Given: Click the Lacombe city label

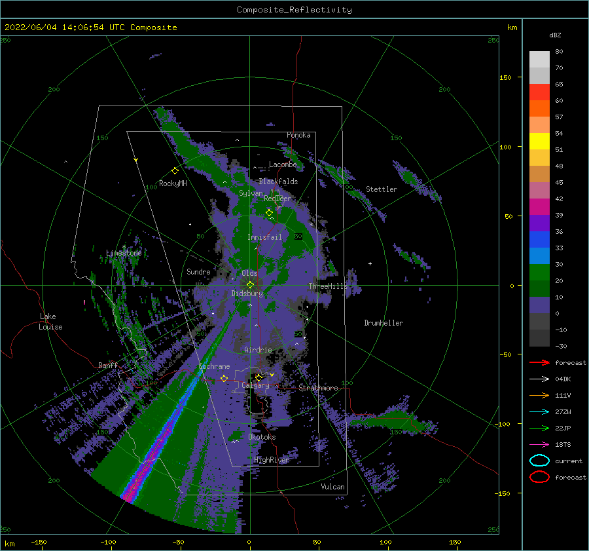Looking at the screenshot, I should click(283, 164).
